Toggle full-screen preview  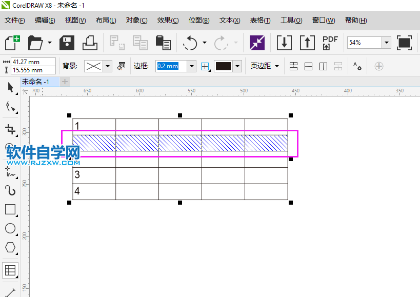click(404, 43)
